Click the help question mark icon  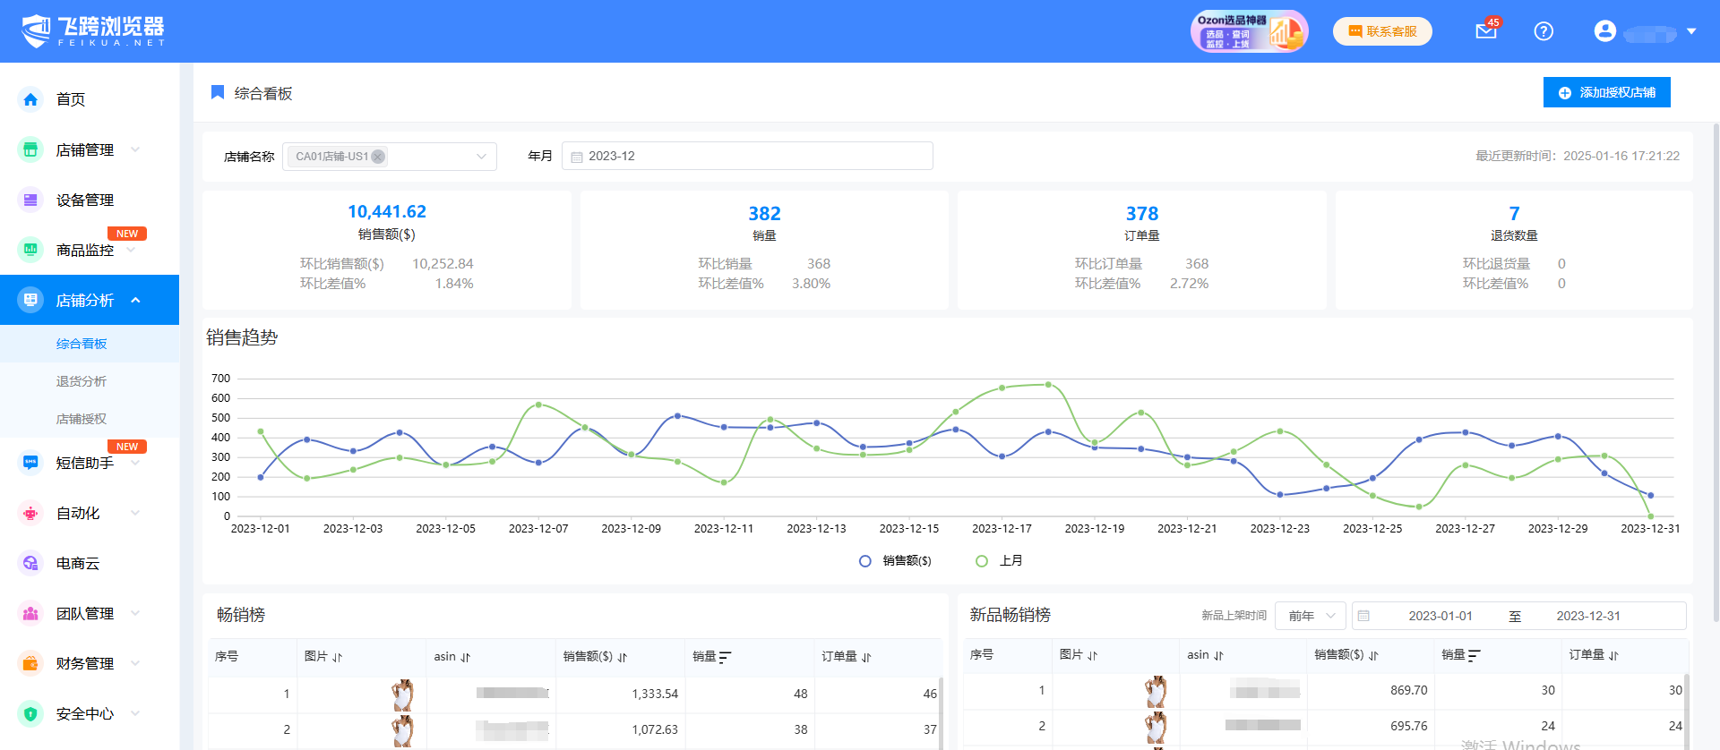click(x=1543, y=31)
